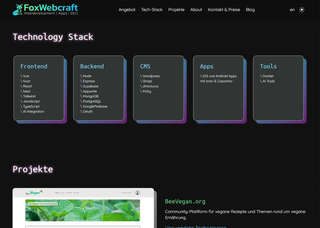Open the Angebot navigation item
320x228 pixels.
[x=127, y=10]
